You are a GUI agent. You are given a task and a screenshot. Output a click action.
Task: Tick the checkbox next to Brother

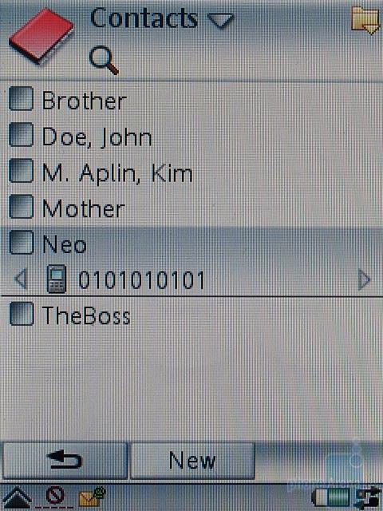pos(22,98)
